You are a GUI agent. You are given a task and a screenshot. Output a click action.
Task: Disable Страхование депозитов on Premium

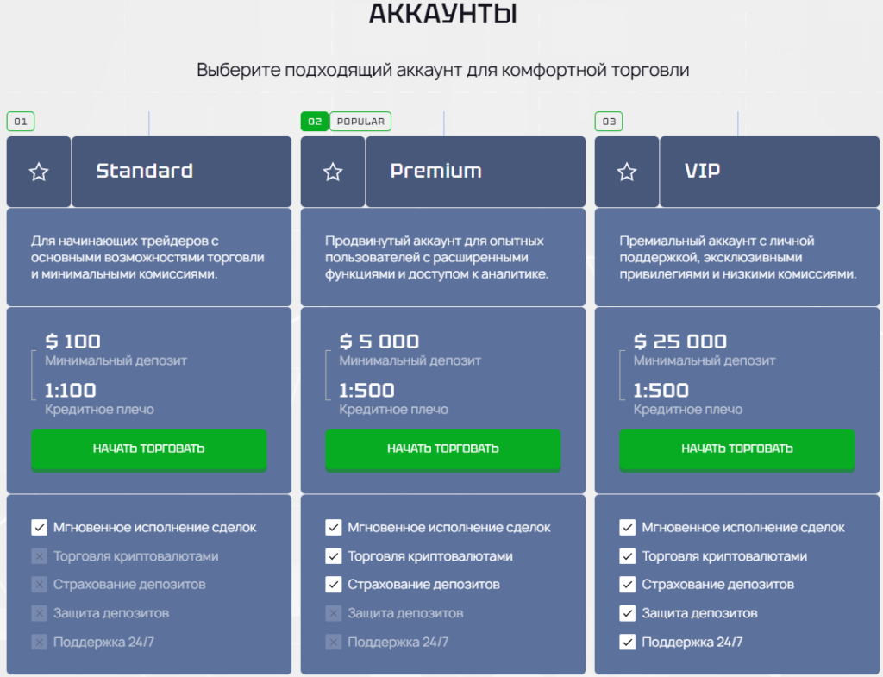click(x=333, y=584)
